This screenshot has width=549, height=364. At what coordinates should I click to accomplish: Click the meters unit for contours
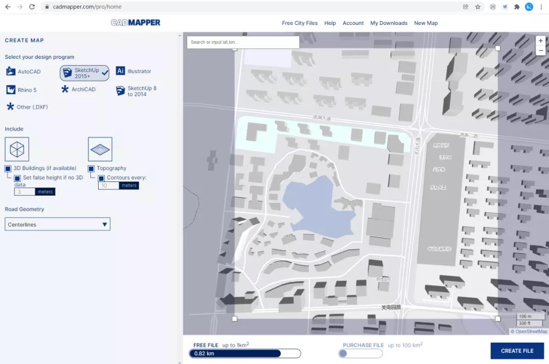click(129, 186)
